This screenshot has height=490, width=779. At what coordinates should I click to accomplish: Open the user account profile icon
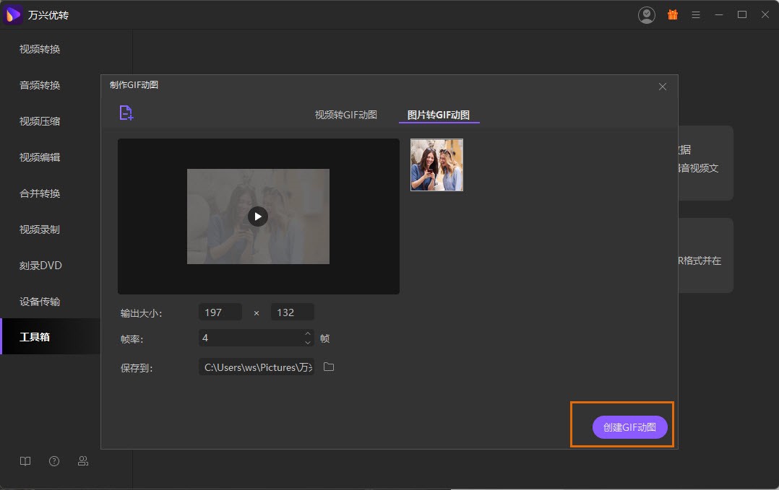(x=647, y=14)
